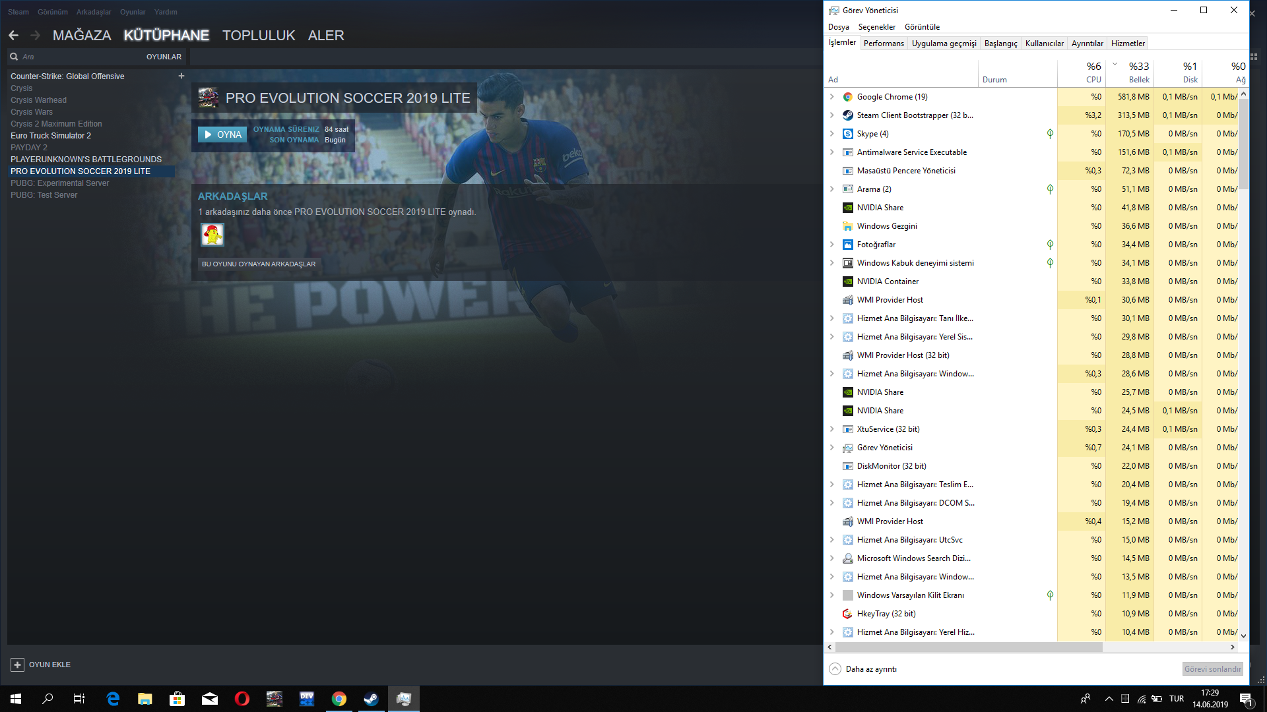The image size is (1267, 712).
Task: Sort by Bellek column header
Action: tap(1130, 73)
